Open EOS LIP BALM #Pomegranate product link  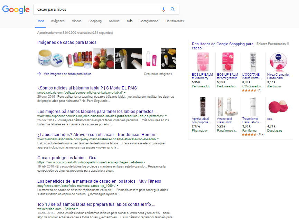(227, 76)
